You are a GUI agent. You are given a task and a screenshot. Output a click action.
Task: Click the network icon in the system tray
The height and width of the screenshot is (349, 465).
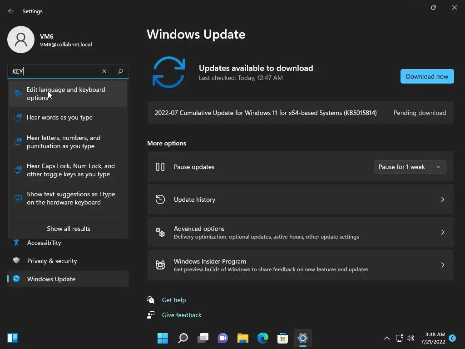[x=399, y=338]
